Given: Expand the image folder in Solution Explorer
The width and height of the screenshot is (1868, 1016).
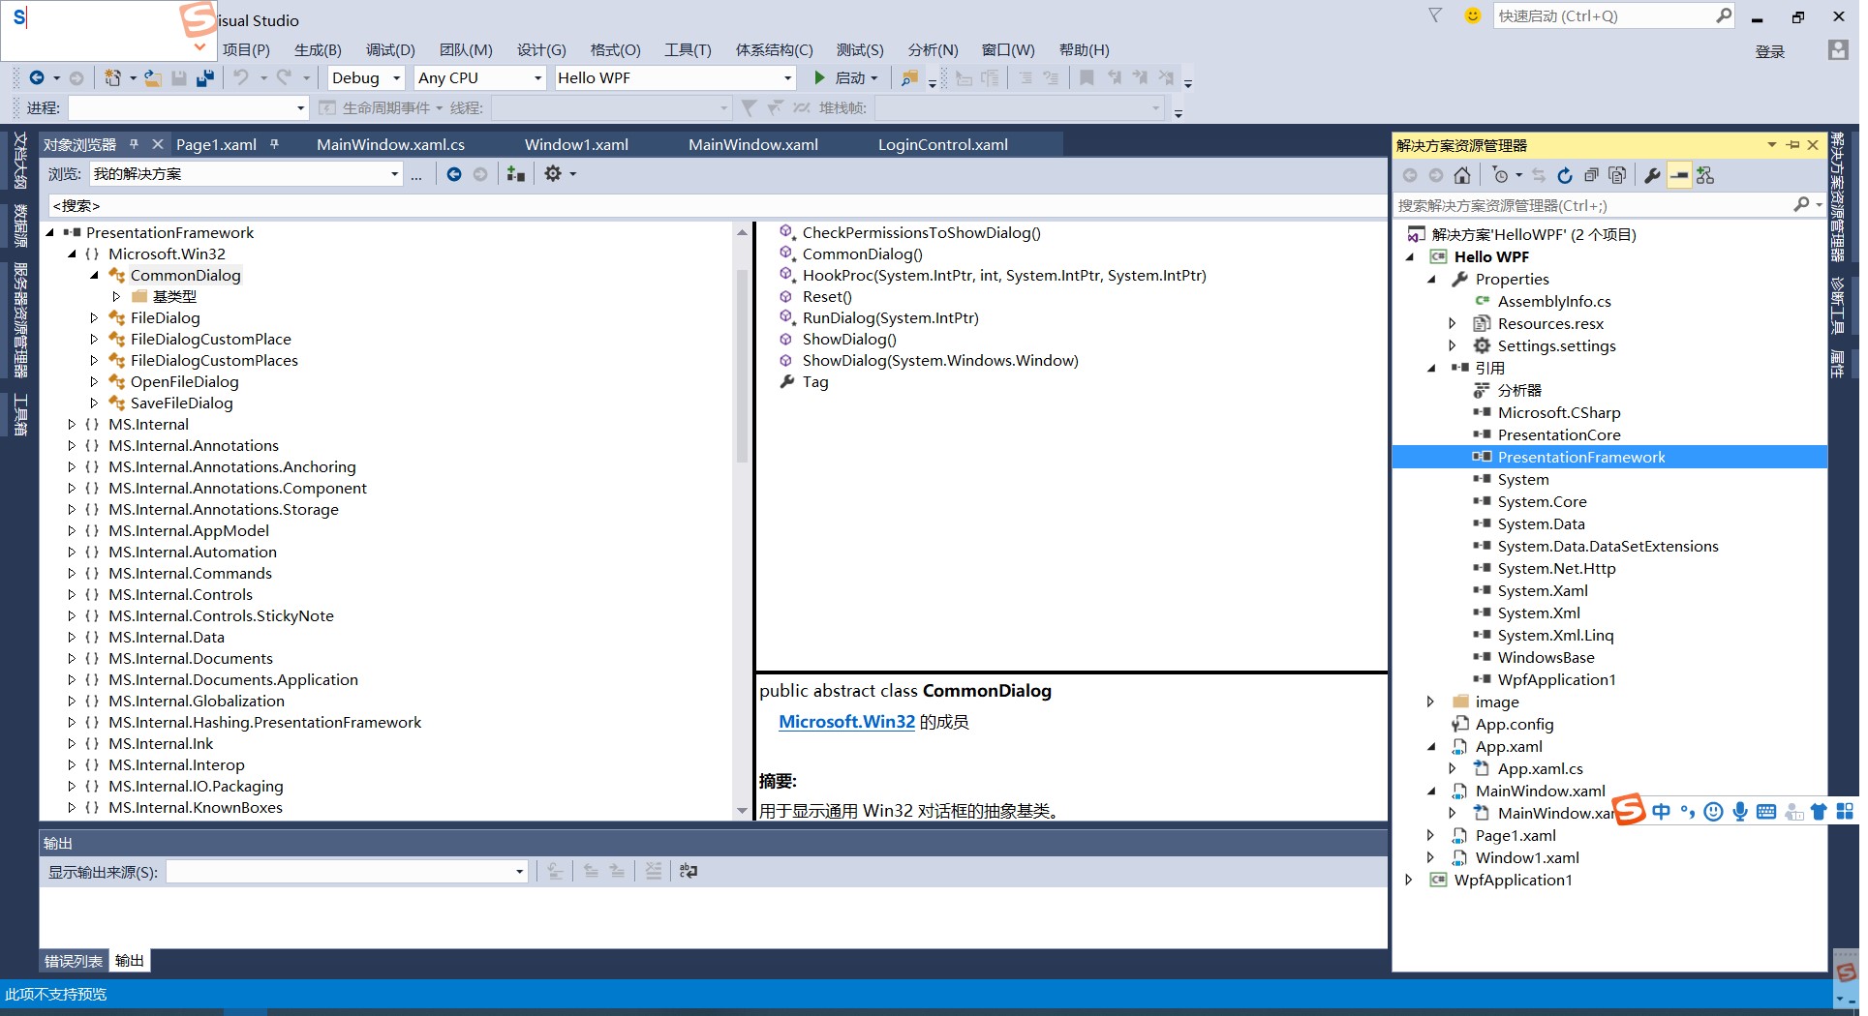Looking at the screenshot, I should pos(1430,702).
